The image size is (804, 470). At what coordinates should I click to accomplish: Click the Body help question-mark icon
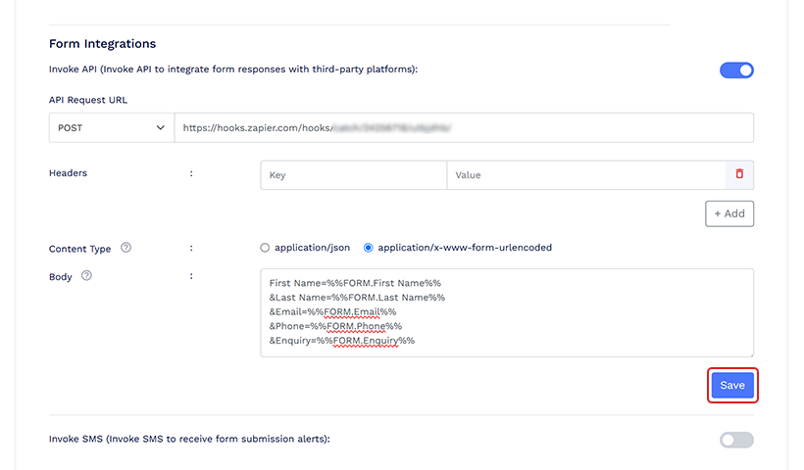pyautogui.click(x=87, y=276)
